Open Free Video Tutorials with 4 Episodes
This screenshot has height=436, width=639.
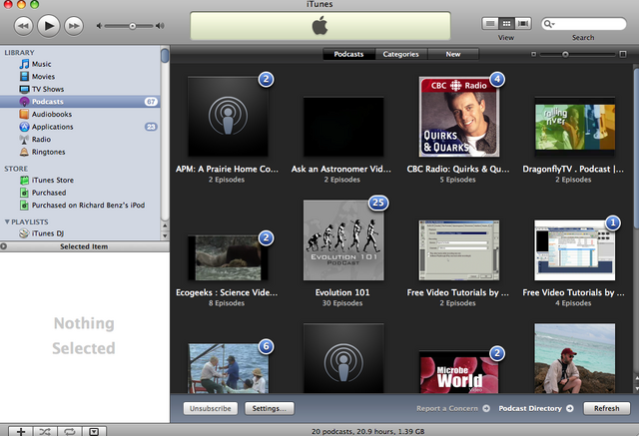[x=575, y=250]
